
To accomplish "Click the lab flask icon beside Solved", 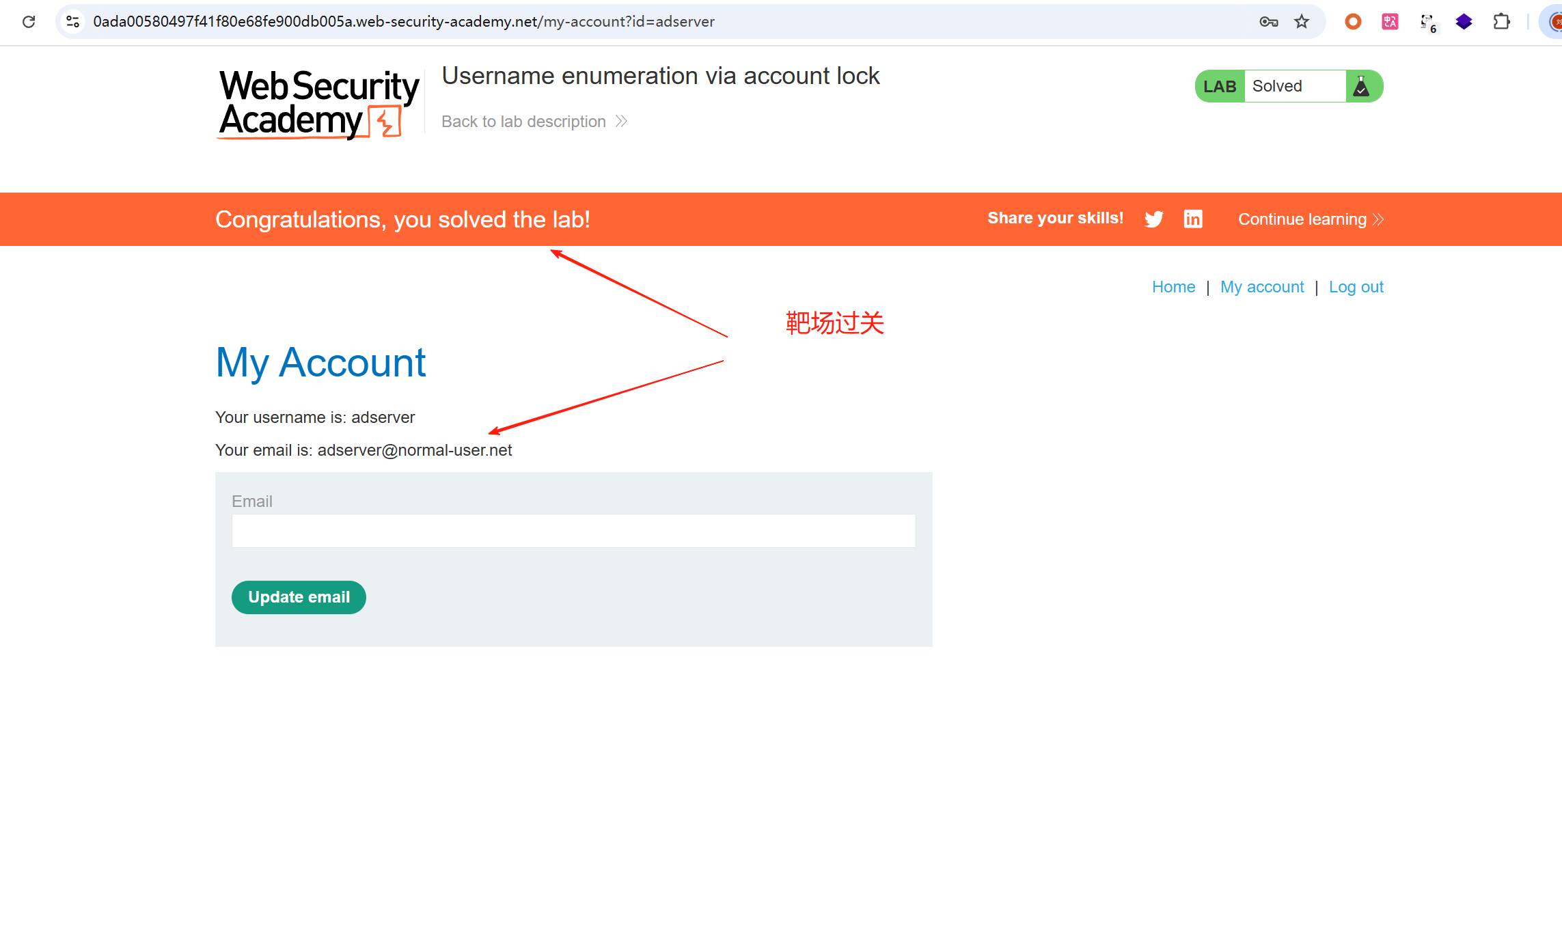I will [x=1361, y=87].
